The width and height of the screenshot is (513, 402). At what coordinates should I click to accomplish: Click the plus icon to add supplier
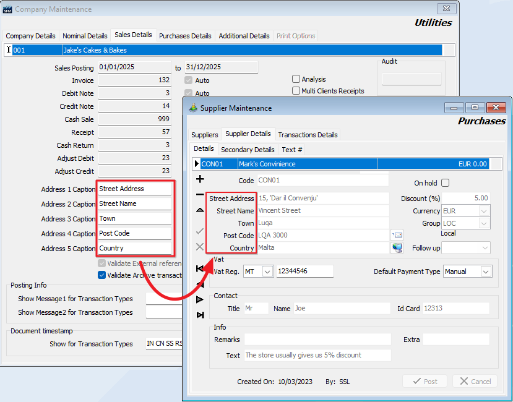click(200, 179)
